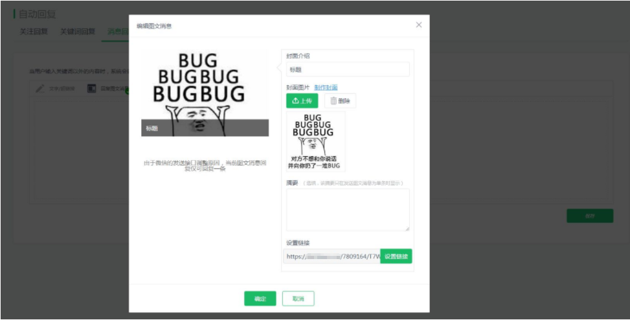
Task: Click the 文字/超链接 pencil icon option behind dialog
Action: 55,89
